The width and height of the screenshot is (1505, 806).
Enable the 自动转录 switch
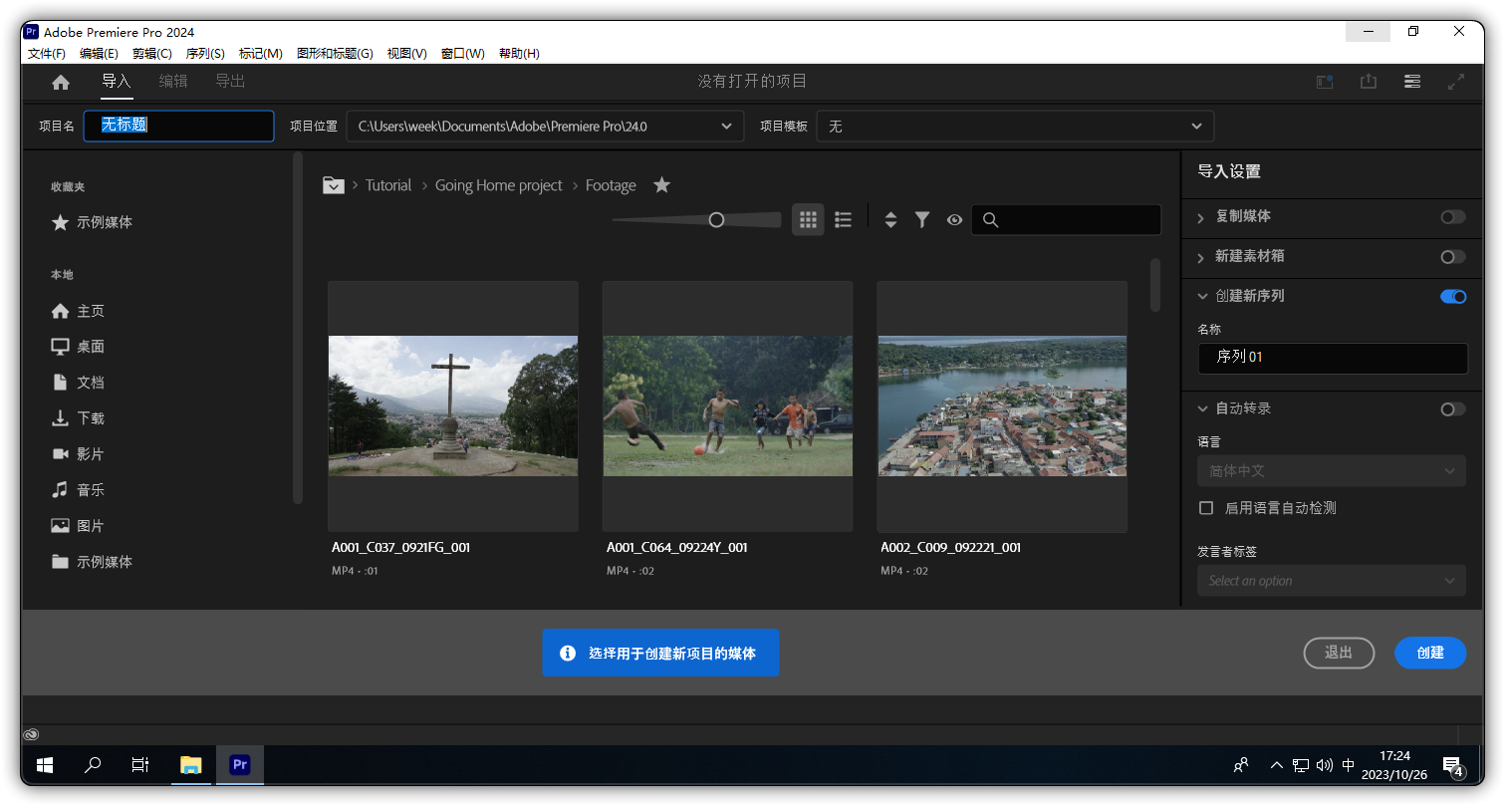tap(1453, 409)
